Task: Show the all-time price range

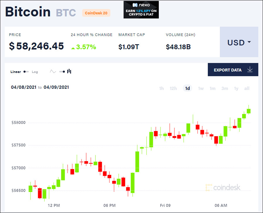Action: pos(247,88)
